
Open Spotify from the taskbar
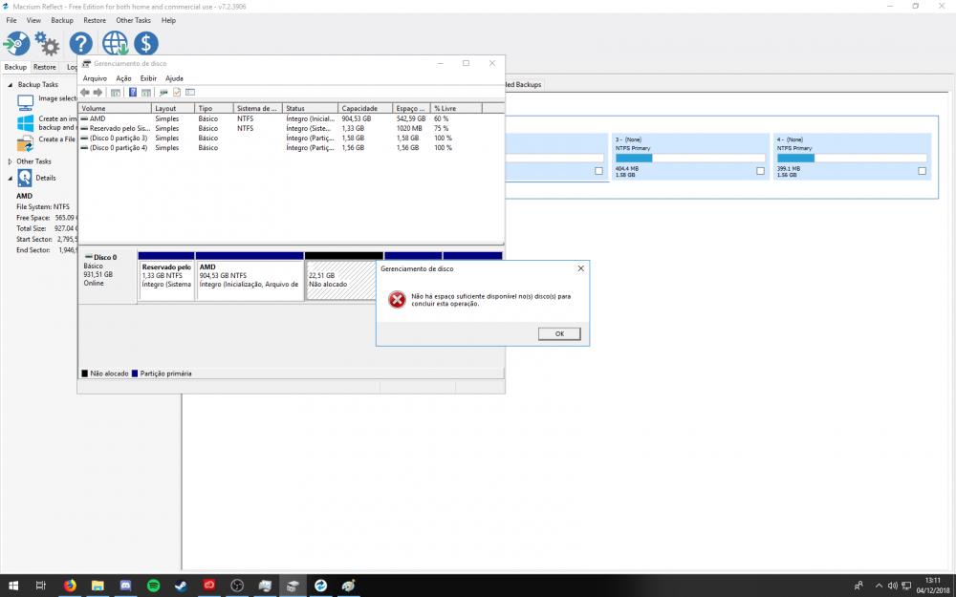click(153, 585)
